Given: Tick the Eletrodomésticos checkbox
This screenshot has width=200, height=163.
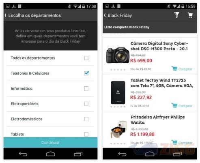Looking at the screenshot, I should (86, 119).
